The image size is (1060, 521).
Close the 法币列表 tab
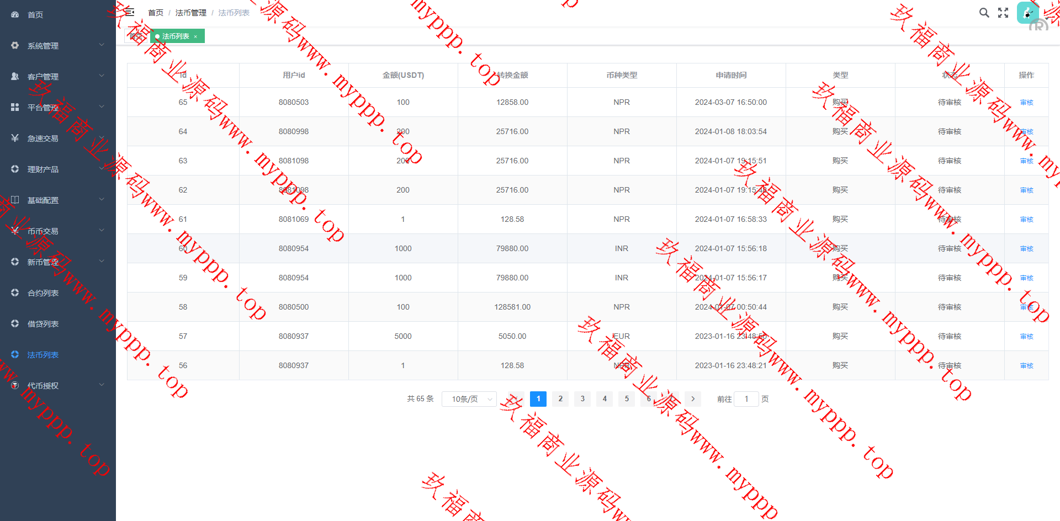pos(195,36)
